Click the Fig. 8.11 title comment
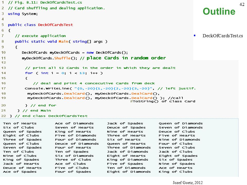Screen dimensions: 247x185 [45, 3]
